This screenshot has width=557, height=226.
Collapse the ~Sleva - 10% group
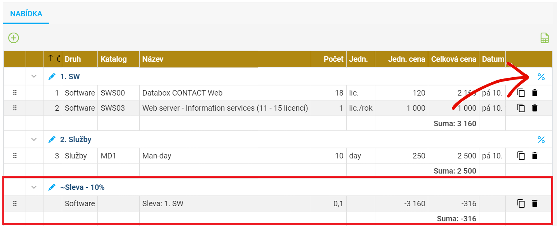34,188
